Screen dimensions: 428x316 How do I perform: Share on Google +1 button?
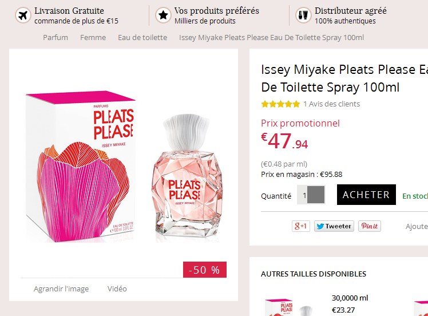300,226
